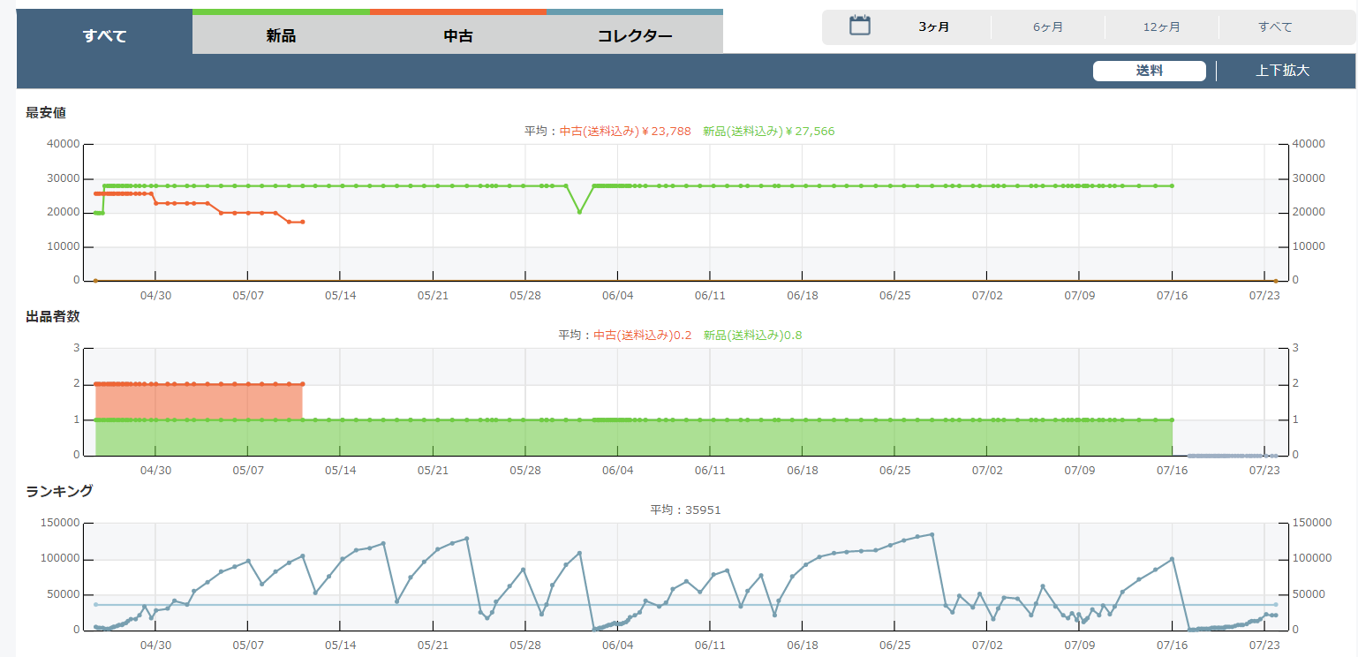Set the period to 12ヶ月
The height and width of the screenshot is (657, 1358).
[1161, 27]
